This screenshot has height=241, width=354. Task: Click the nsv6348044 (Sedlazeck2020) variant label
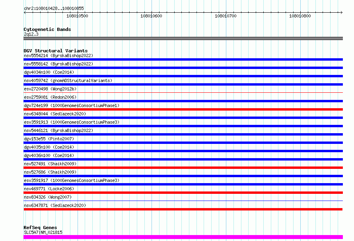pyautogui.click(x=55, y=114)
